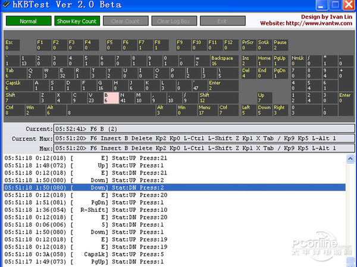357x267 pixels.
Task: Click the Clear Log Box button
Action: click(x=173, y=21)
